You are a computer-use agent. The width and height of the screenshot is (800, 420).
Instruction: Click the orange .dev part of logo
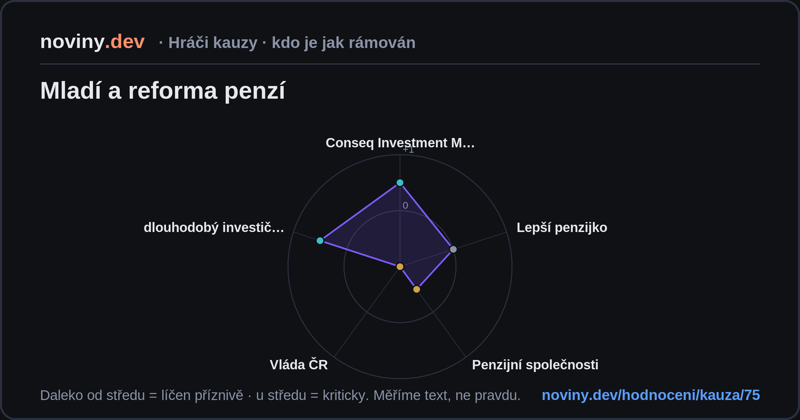[125, 42]
